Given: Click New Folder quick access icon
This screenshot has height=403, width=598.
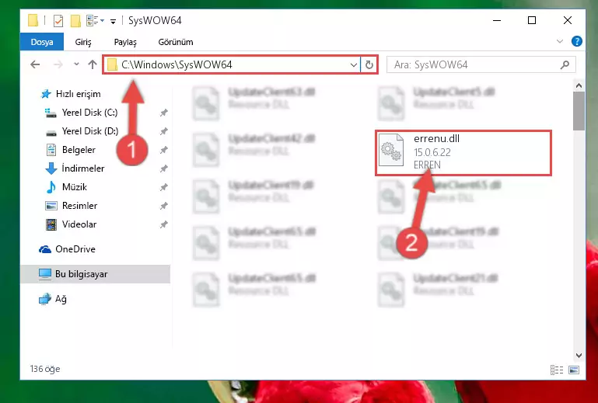Looking at the screenshot, I should click(75, 20).
